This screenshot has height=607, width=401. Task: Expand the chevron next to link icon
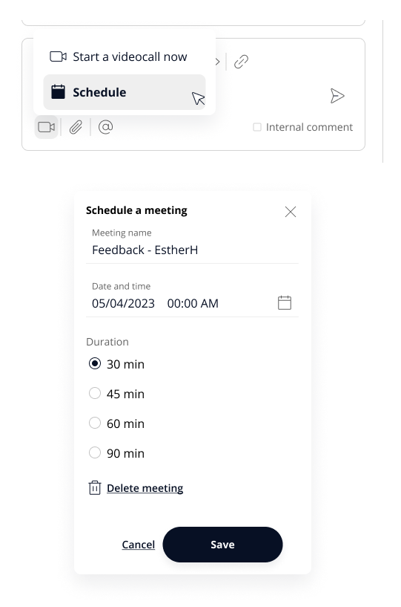[218, 62]
